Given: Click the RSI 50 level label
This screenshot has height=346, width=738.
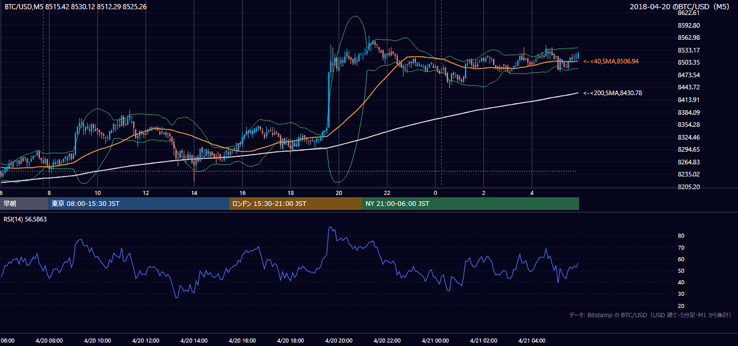Looking at the screenshot, I should click(681, 270).
